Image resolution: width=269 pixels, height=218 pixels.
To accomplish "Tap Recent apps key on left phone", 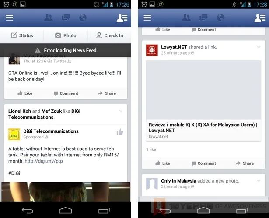I will point(104,210).
